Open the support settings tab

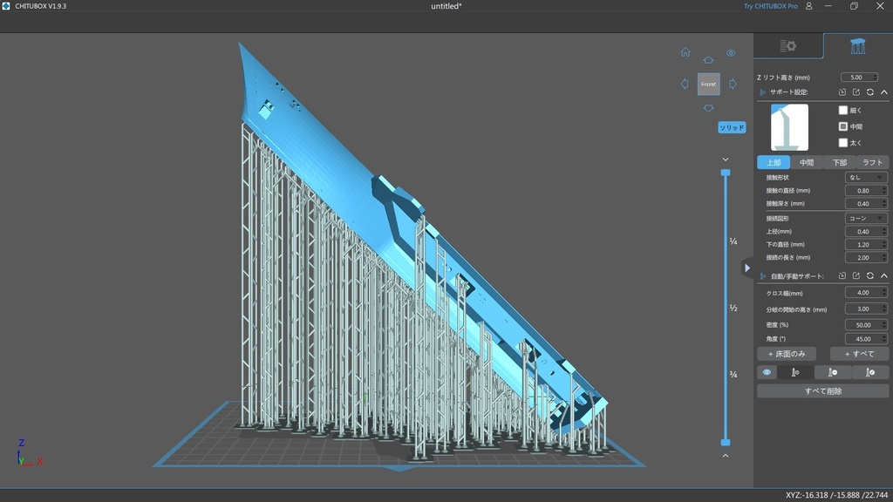(x=858, y=46)
